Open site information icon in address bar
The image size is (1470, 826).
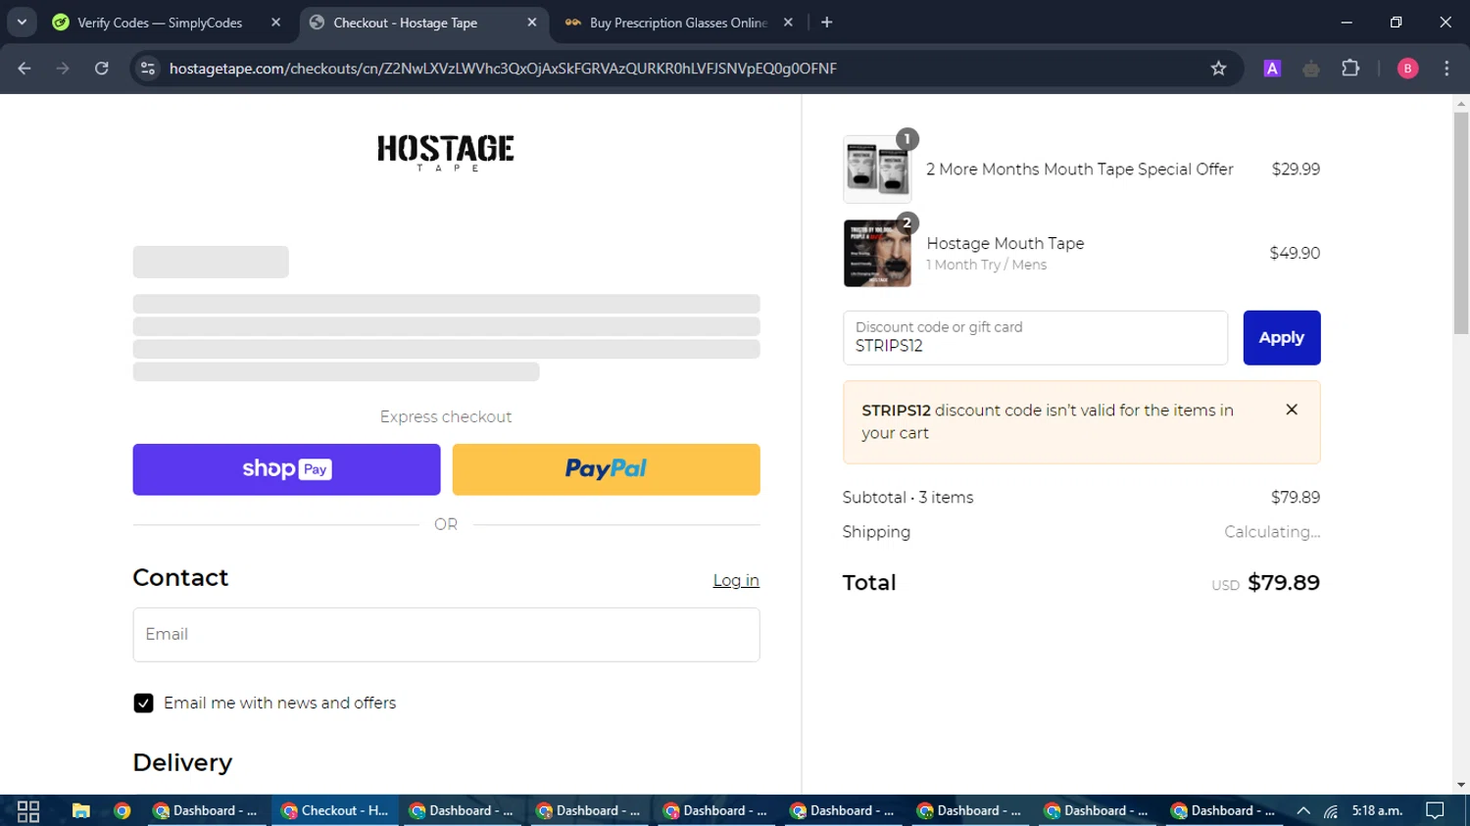tap(148, 69)
